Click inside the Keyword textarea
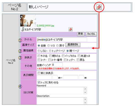 point(60,91)
